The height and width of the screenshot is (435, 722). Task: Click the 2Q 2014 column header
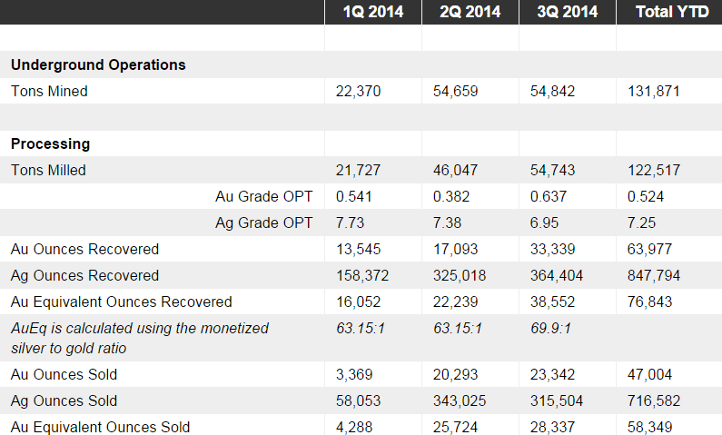[x=470, y=12]
